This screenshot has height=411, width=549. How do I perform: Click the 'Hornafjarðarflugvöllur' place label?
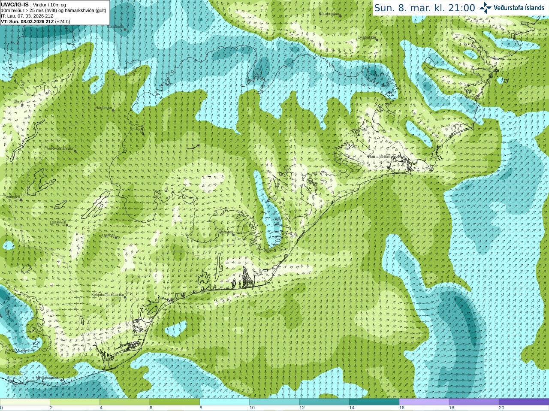(x=386, y=157)
